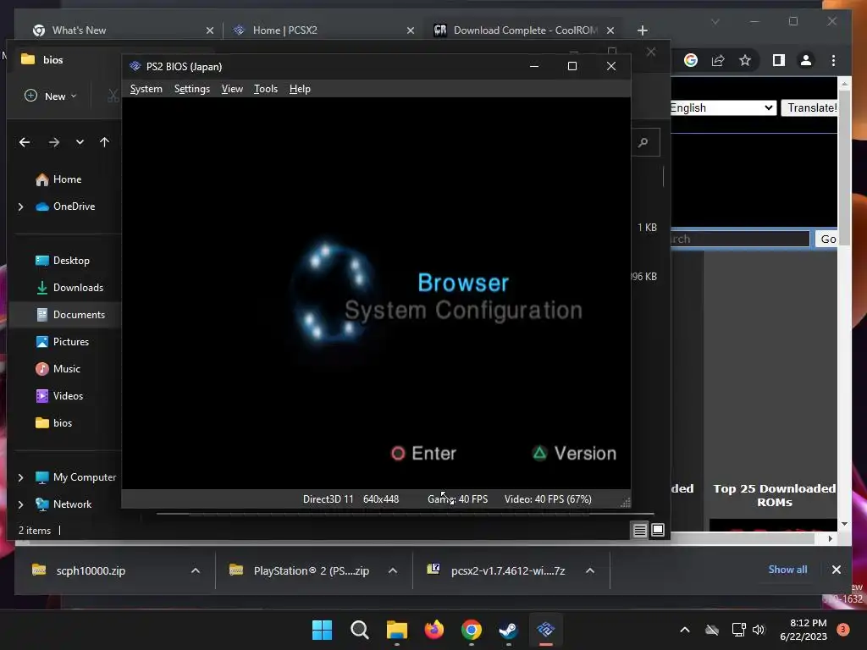Image resolution: width=867 pixels, height=650 pixels.
Task: Click New button in File Explorer
Action: pos(51,96)
